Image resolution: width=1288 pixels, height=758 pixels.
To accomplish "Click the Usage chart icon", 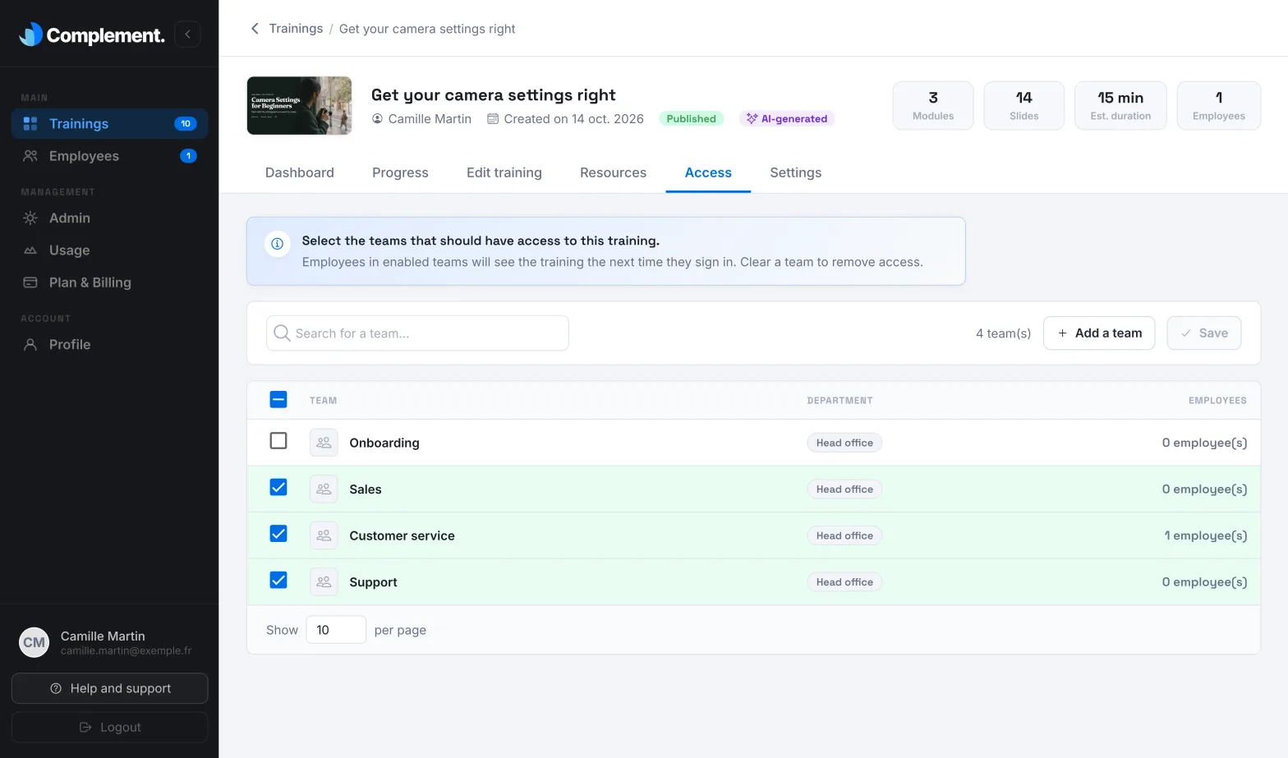I will (30, 250).
